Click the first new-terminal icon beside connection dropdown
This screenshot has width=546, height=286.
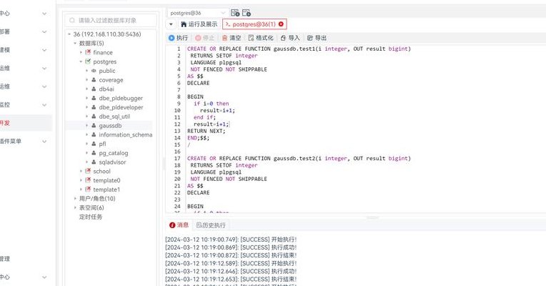click(235, 13)
